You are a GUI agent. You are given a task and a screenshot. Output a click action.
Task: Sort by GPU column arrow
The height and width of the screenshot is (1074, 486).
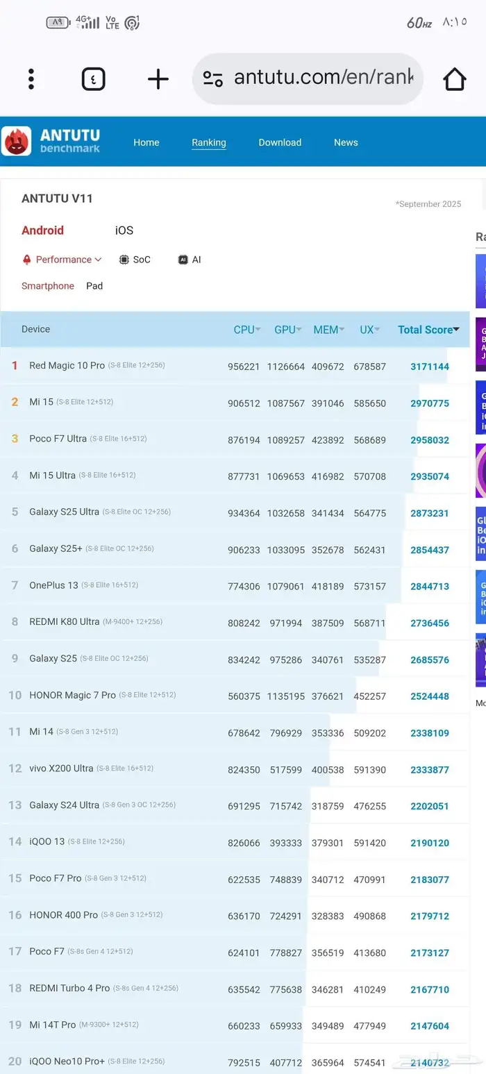pyautogui.click(x=299, y=330)
